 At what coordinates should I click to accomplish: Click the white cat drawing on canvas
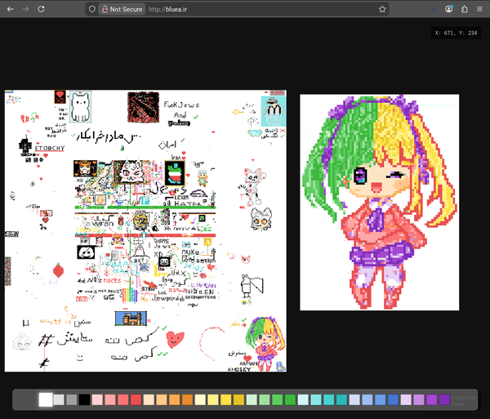click(x=80, y=107)
